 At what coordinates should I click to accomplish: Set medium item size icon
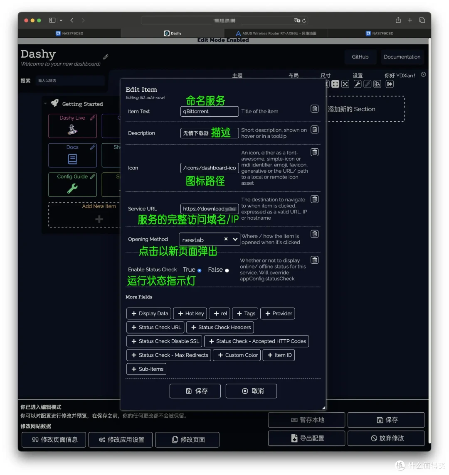pos(335,84)
